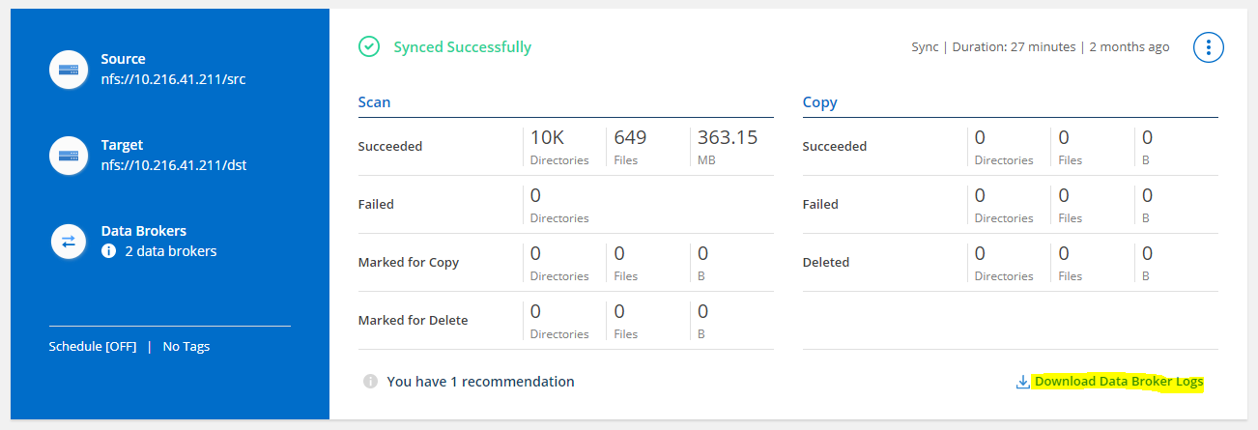1258x430 pixels.
Task: Click the Source server icon
Action: (69, 70)
